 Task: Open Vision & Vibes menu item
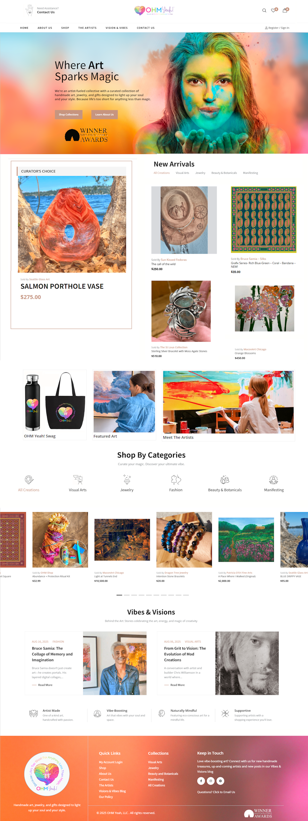pos(117,28)
